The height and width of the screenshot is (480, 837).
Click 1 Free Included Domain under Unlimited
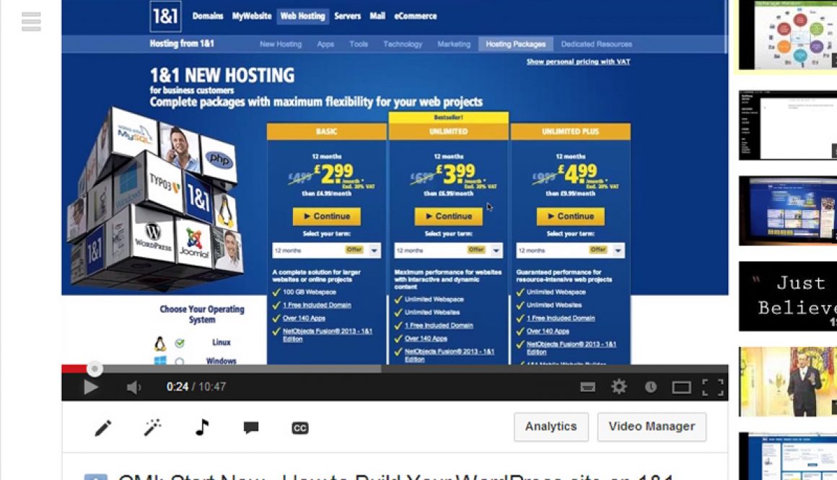coord(439,326)
